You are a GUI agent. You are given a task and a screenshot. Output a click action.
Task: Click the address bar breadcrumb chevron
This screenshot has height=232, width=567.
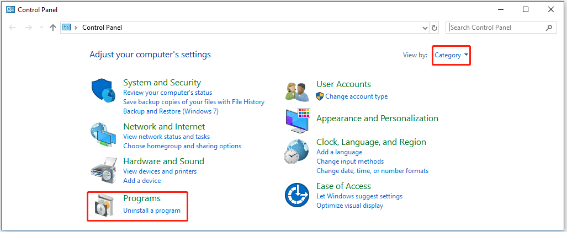[x=76, y=28]
